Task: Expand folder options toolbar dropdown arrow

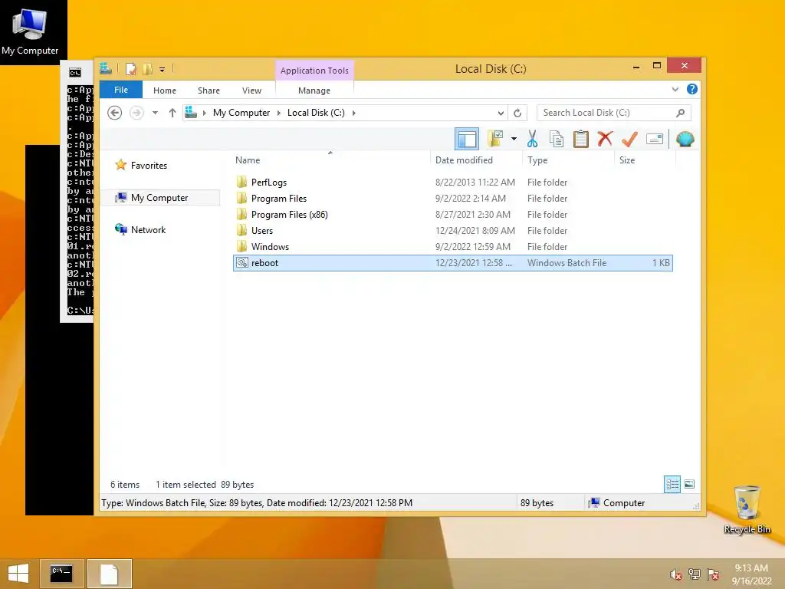Action: coord(514,139)
